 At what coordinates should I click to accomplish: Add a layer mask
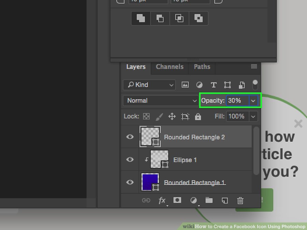click(177, 200)
